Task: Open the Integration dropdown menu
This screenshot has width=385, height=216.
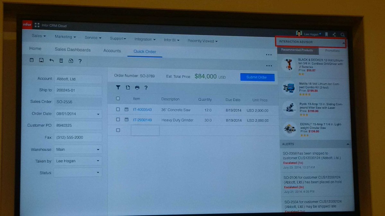Action: [x=145, y=39]
